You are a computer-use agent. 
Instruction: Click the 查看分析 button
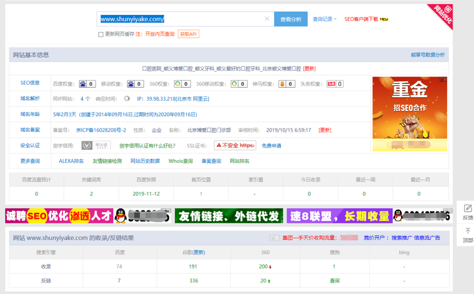coord(291,19)
